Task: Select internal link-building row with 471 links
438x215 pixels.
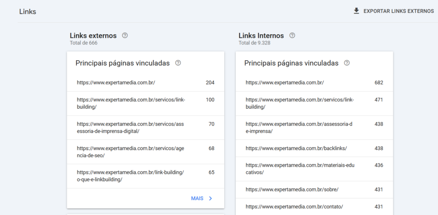Action: click(314, 103)
